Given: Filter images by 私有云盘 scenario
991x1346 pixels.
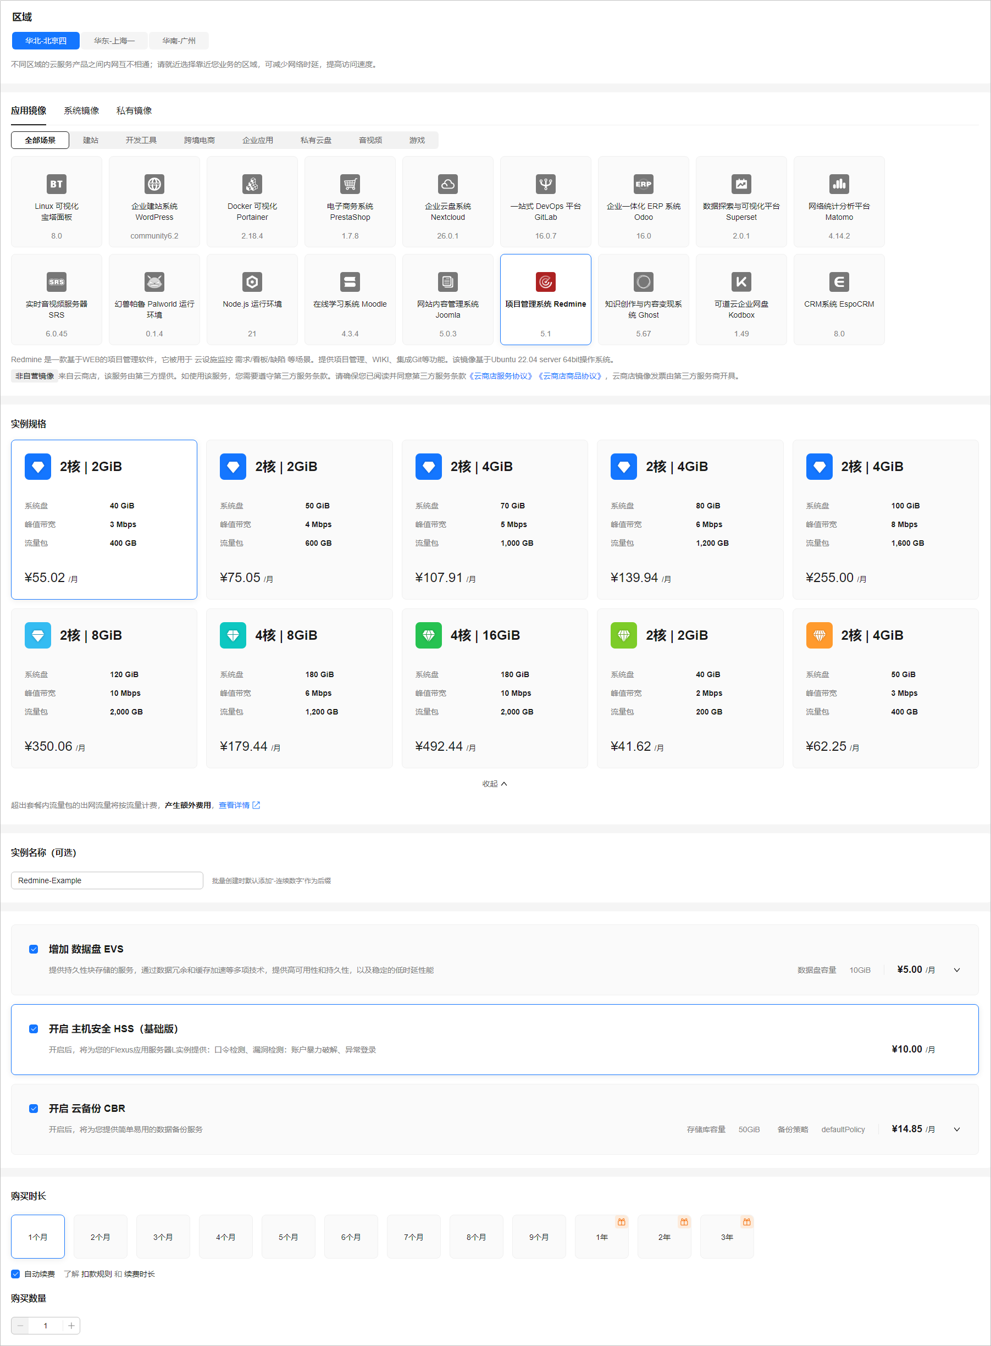Looking at the screenshot, I should [315, 140].
